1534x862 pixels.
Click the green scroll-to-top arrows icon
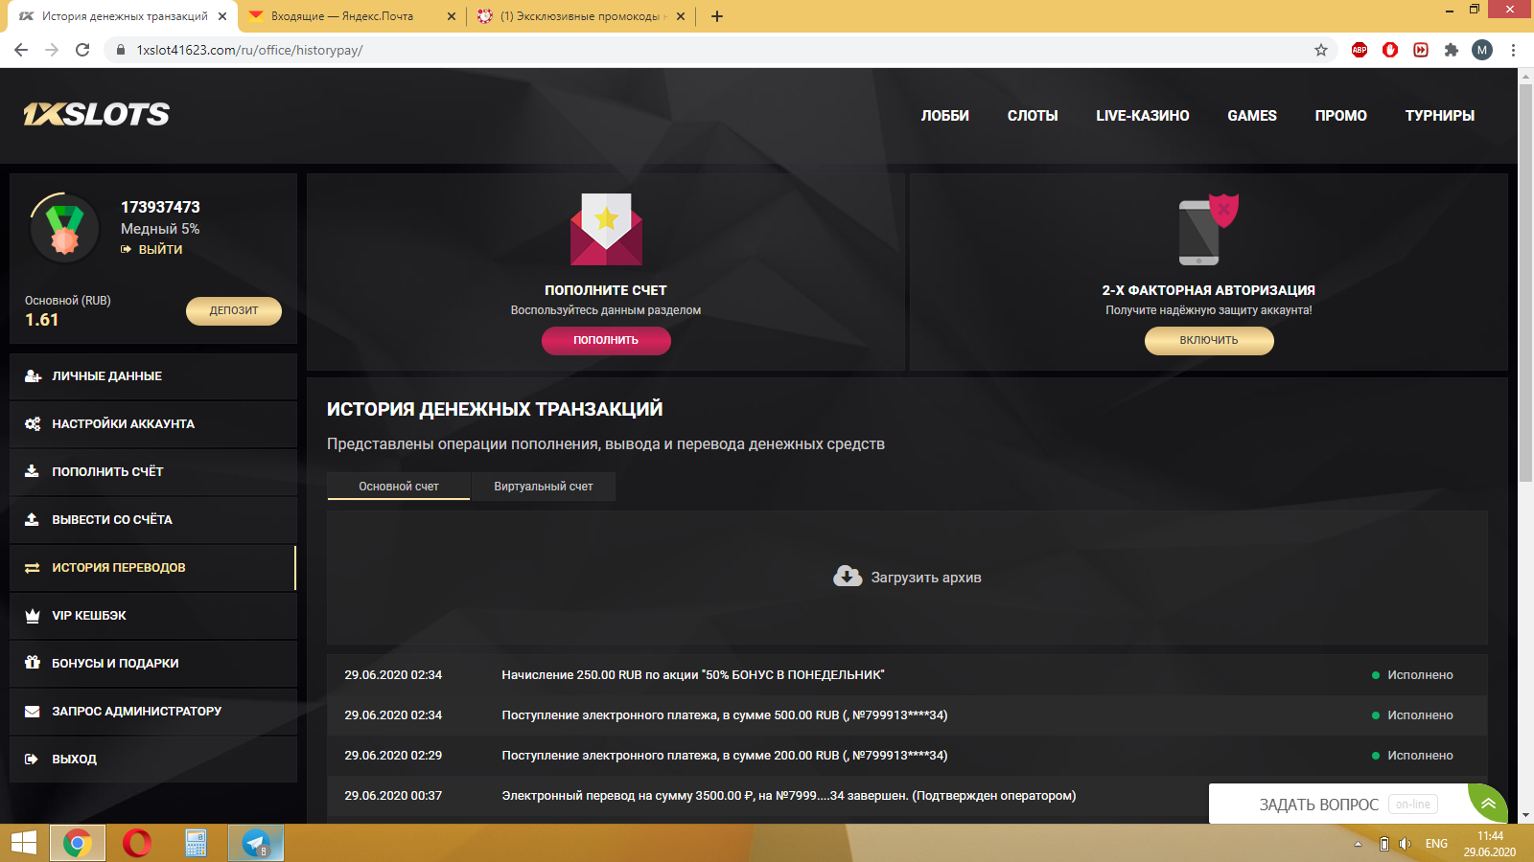(1488, 803)
